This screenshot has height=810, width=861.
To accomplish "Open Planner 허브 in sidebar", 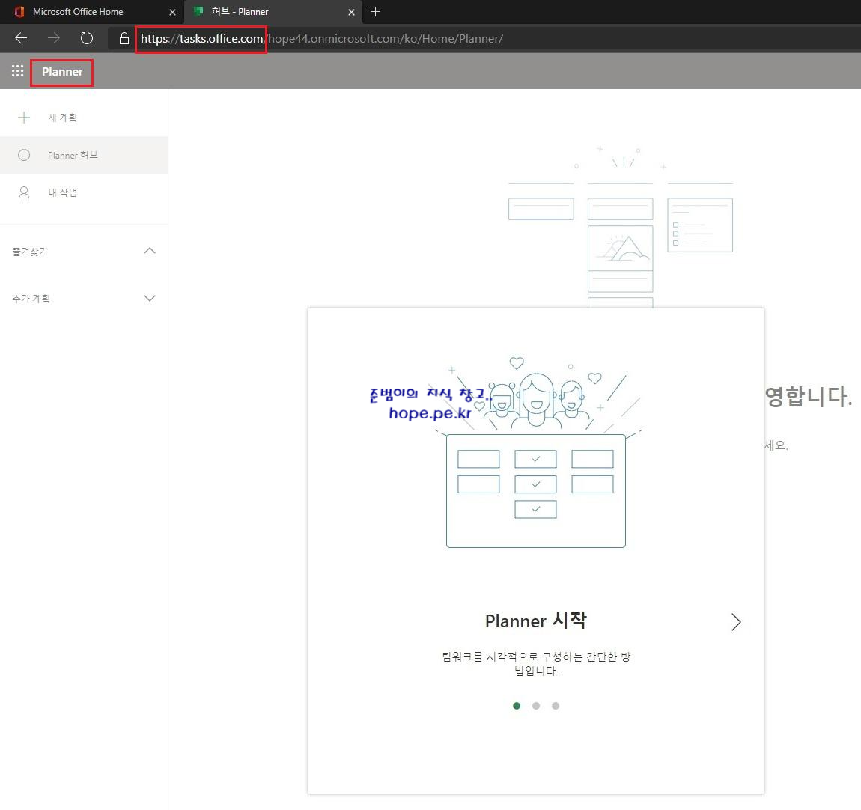I will [84, 156].
